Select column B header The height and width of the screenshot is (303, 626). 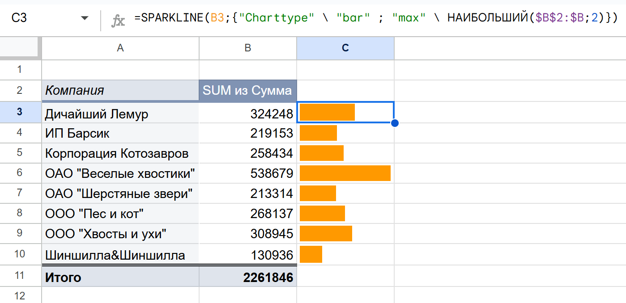(x=247, y=48)
